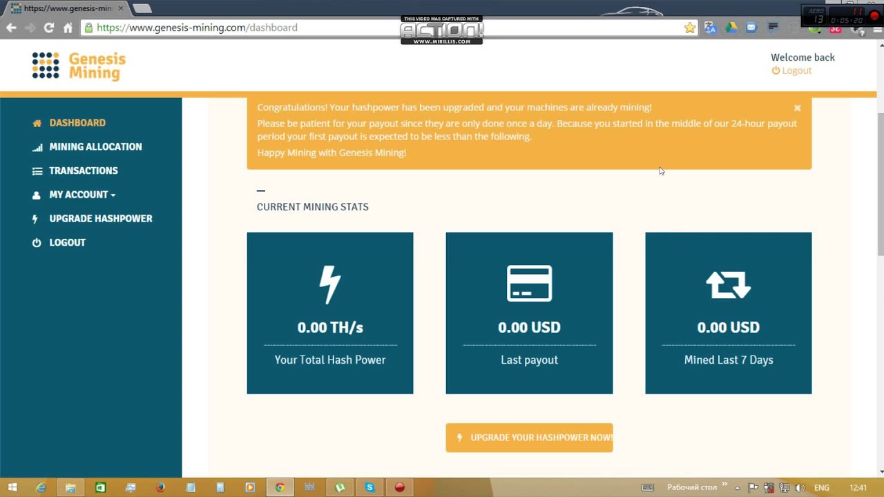Open File Explorer from taskbar

[70, 487]
